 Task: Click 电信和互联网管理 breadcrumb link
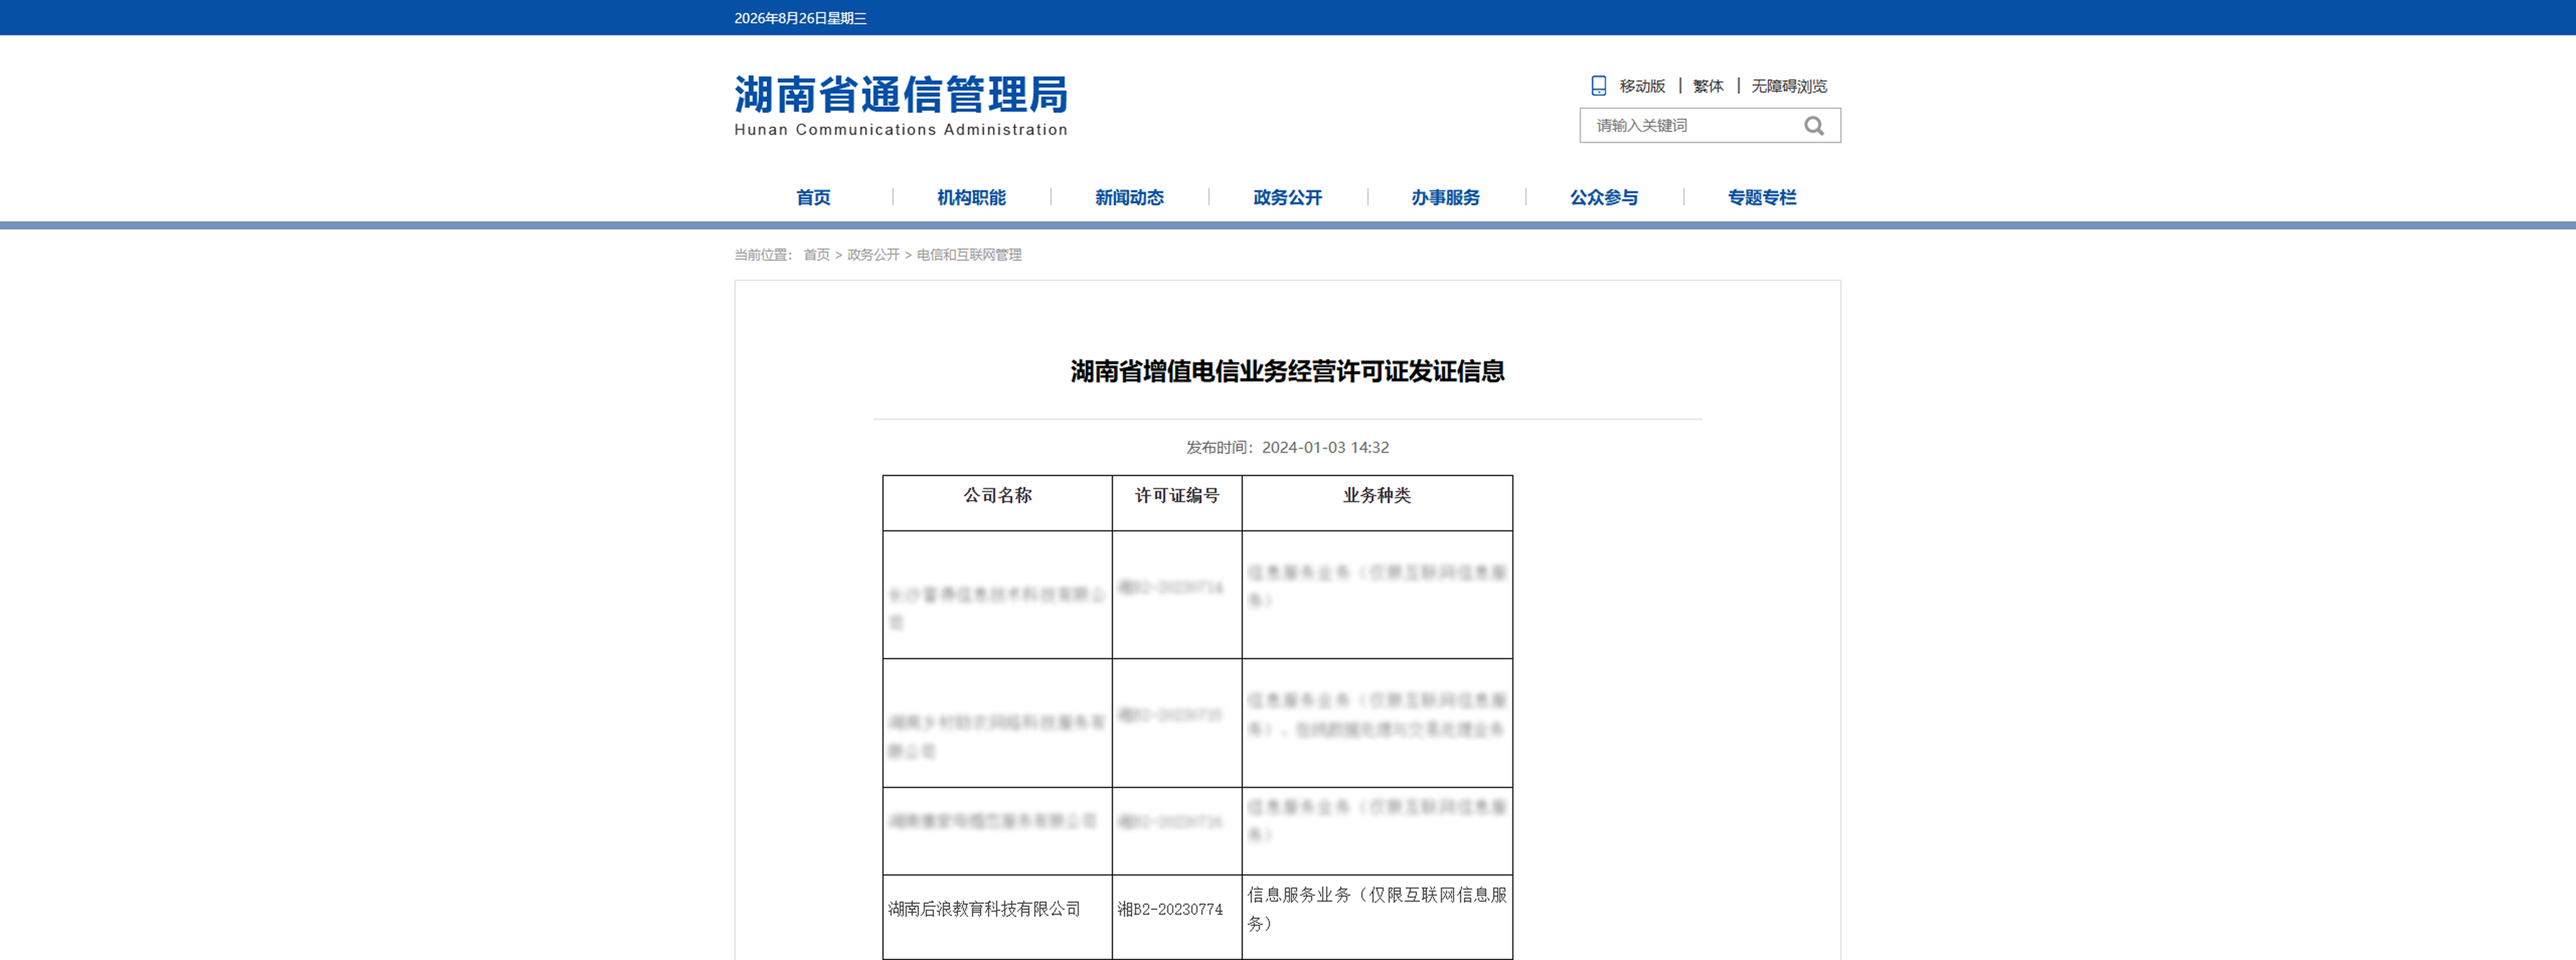[969, 255]
